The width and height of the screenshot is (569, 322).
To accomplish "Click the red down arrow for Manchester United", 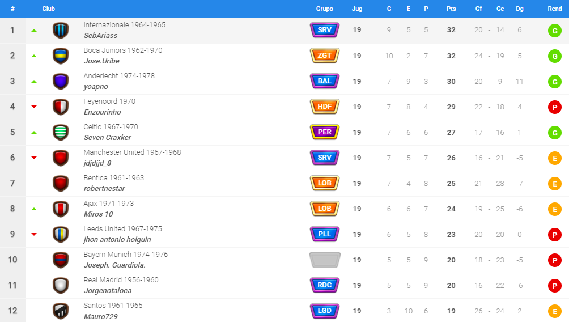I will point(34,158).
